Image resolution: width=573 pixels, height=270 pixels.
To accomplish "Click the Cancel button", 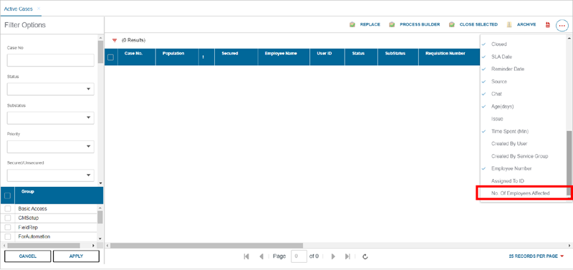I will 28,256.
